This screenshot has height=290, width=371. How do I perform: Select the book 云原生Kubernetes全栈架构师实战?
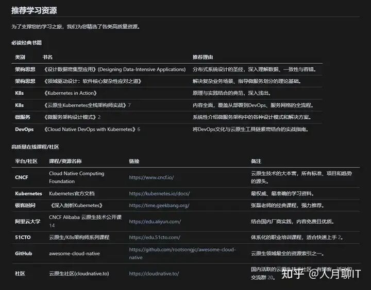coord(86,105)
